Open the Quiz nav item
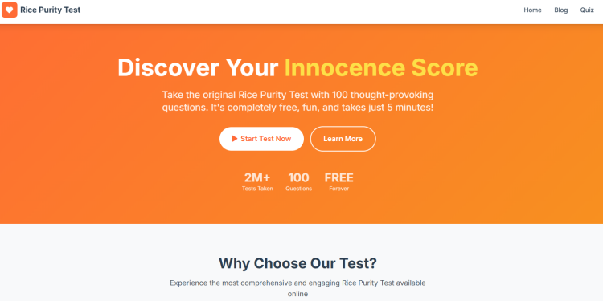Screen dimensions: 603x301 point(587,10)
